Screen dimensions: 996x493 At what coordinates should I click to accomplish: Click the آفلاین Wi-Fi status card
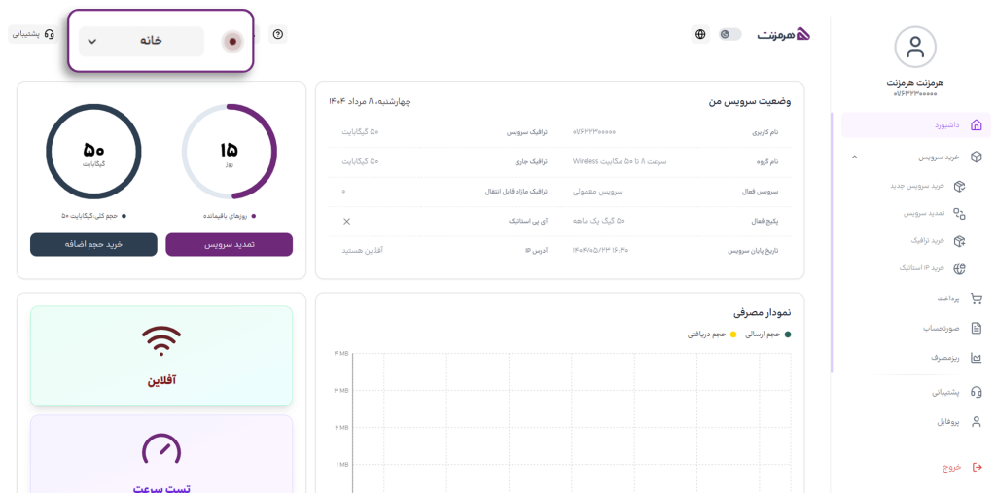pyautogui.click(x=161, y=356)
